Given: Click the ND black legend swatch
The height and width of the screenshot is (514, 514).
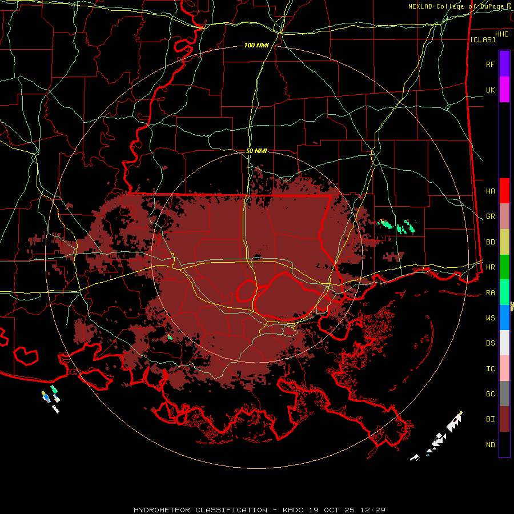Looking at the screenshot, I should pos(504,444).
